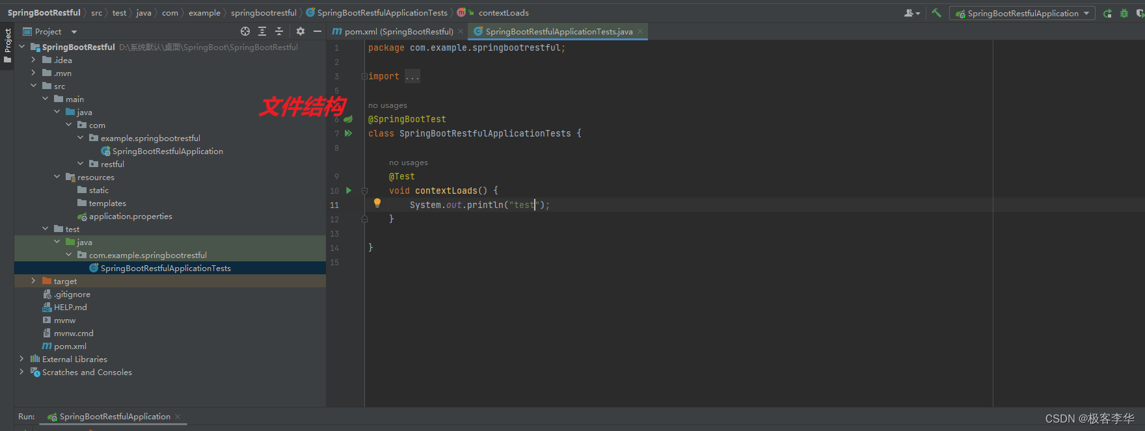Click SpringBootRestful in the breadcrumb bar

44,12
